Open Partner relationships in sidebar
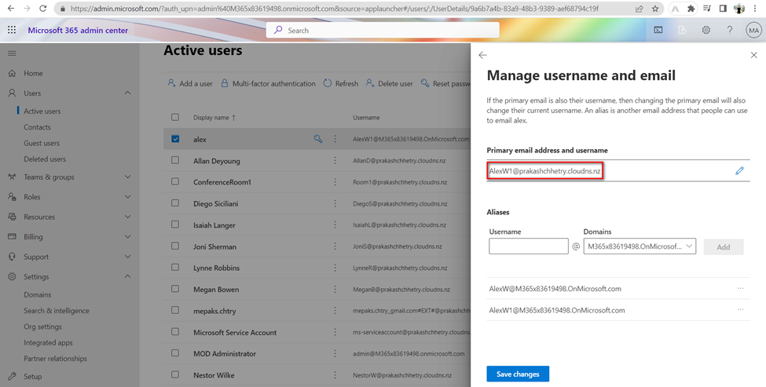The width and height of the screenshot is (766, 387). click(55, 358)
